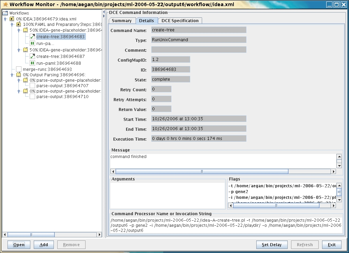
Task: Switch to the Summary tab
Action: [x=122, y=21]
